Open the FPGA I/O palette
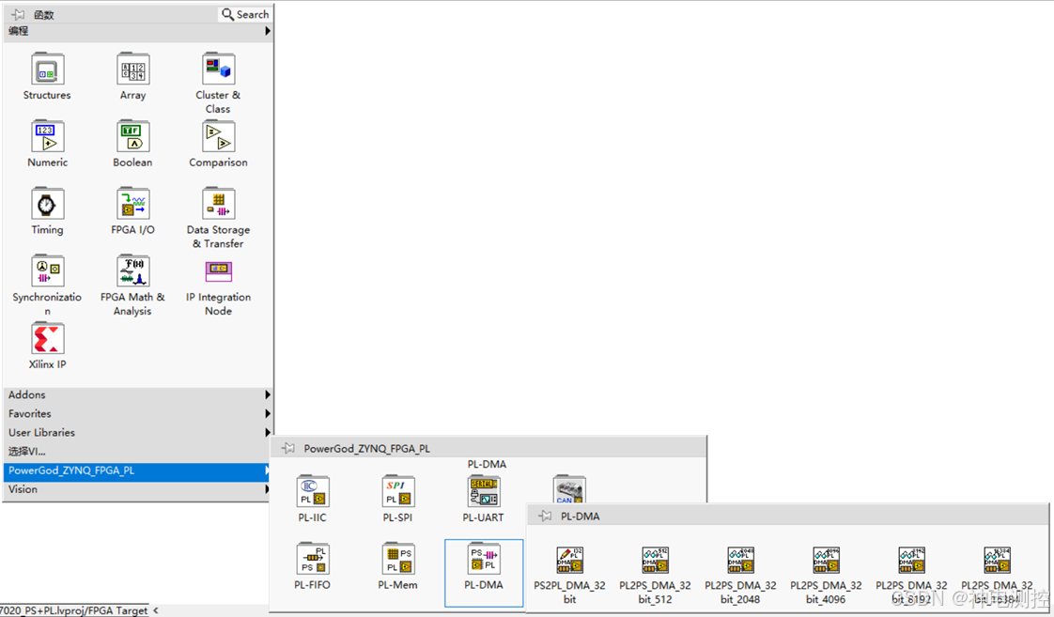 coord(133,205)
